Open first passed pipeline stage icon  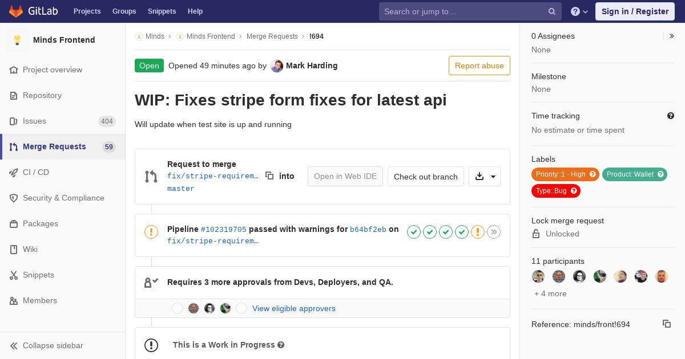click(x=414, y=232)
